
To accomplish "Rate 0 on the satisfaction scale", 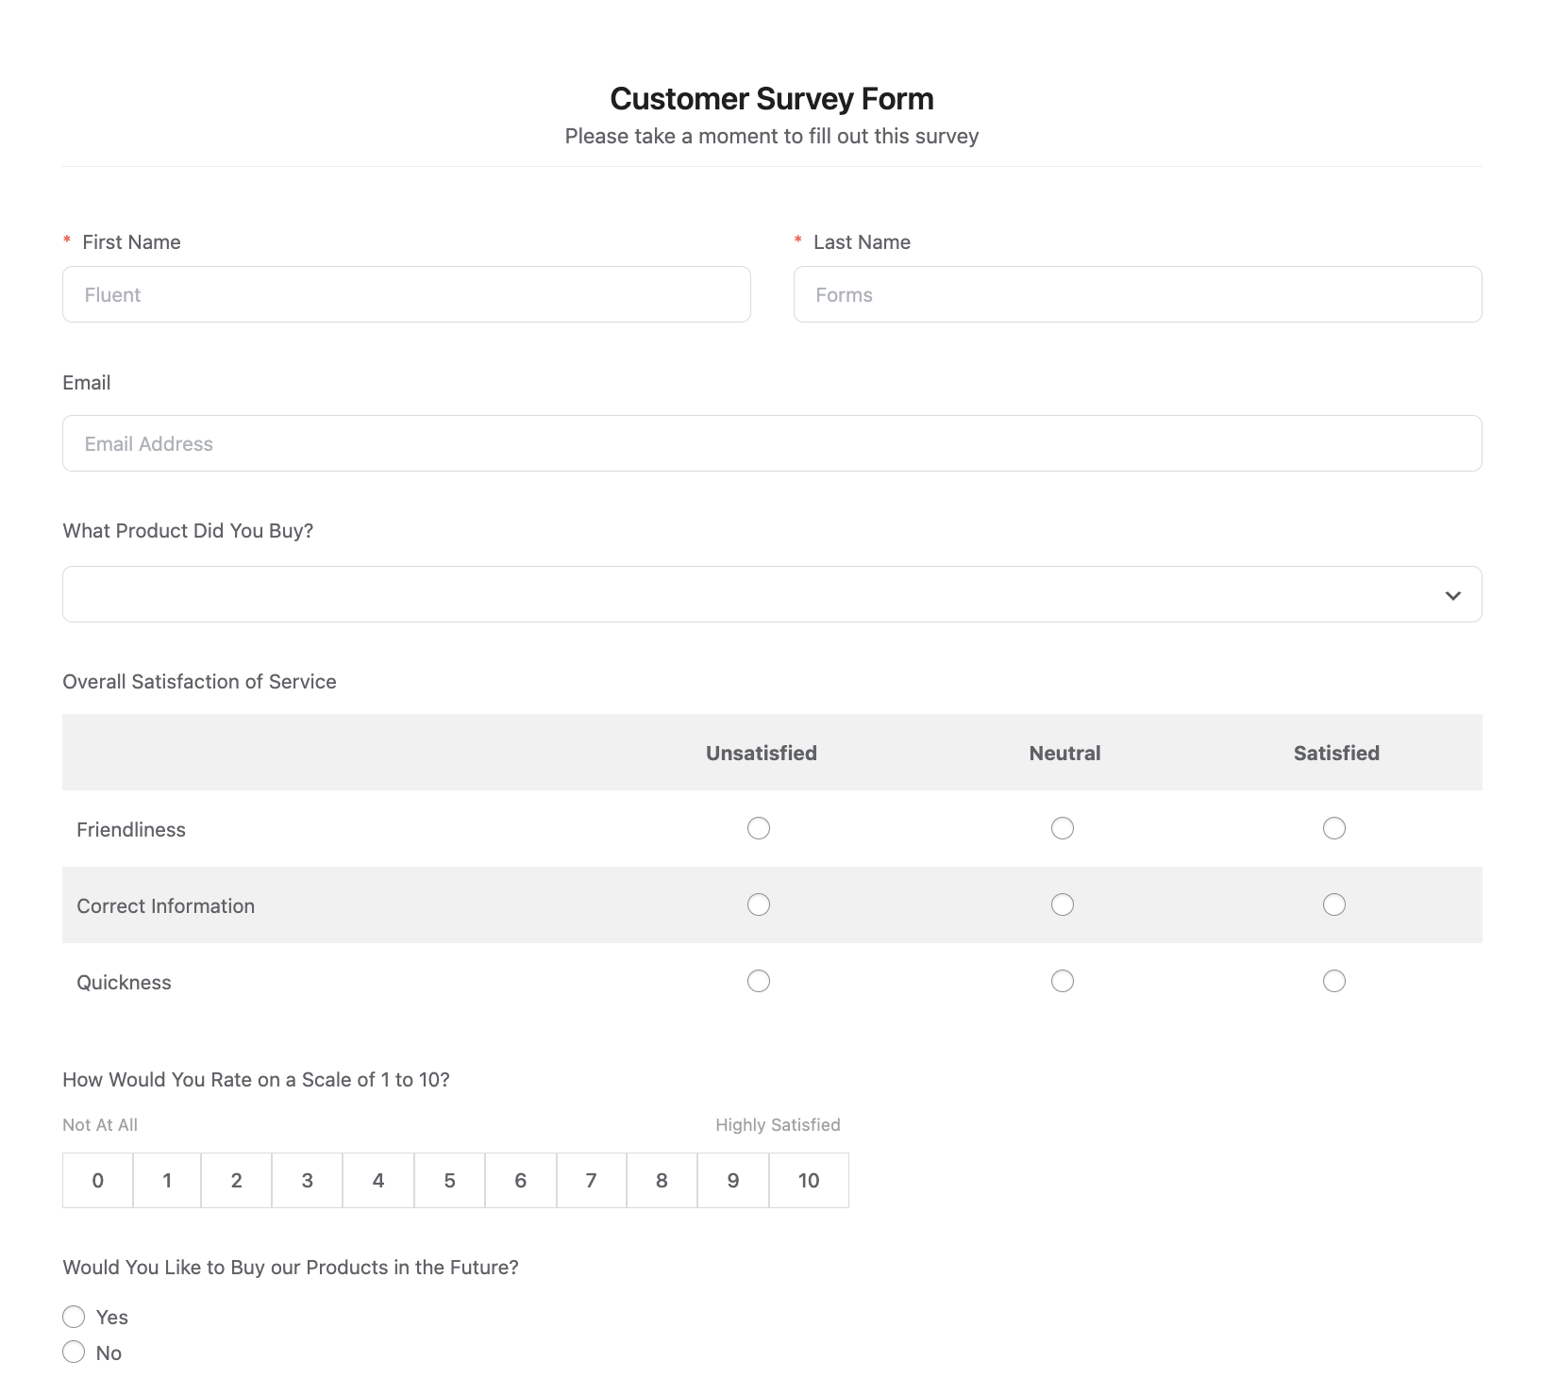I will 97,1180.
